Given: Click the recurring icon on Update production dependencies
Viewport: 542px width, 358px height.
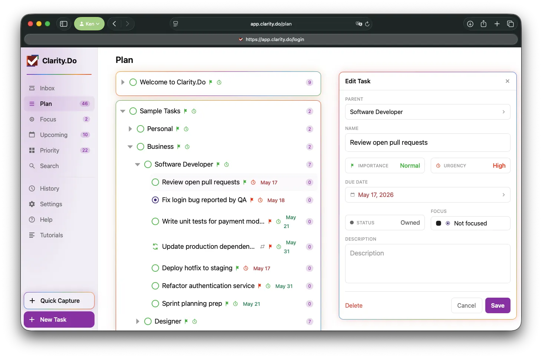Looking at the screenshot, I should click(155, 247).
